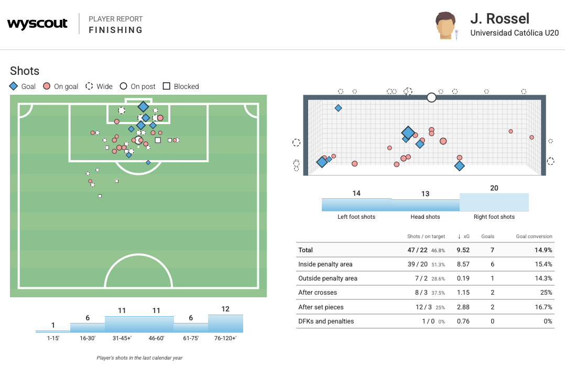
Task: Click the pink On goal legend circle
Action: pos(47,86)
